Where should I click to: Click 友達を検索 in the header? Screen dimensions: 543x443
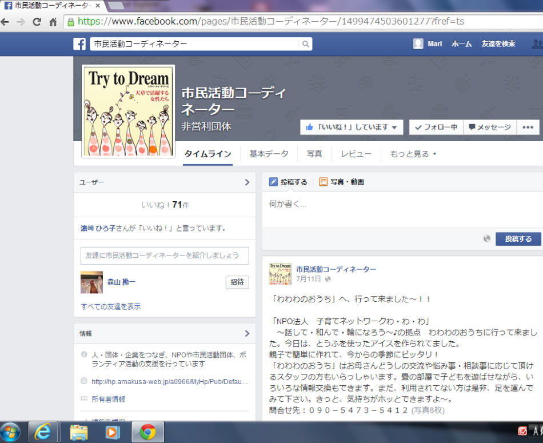(x=498, y=44)
